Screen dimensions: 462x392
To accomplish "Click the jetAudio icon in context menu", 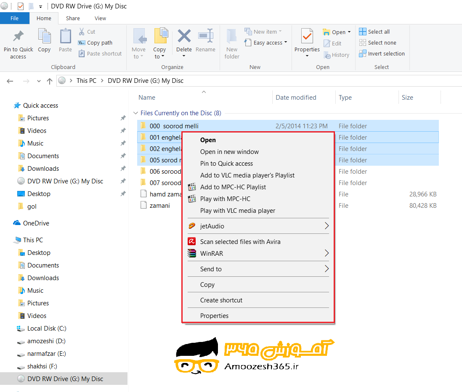I will 192,226.
